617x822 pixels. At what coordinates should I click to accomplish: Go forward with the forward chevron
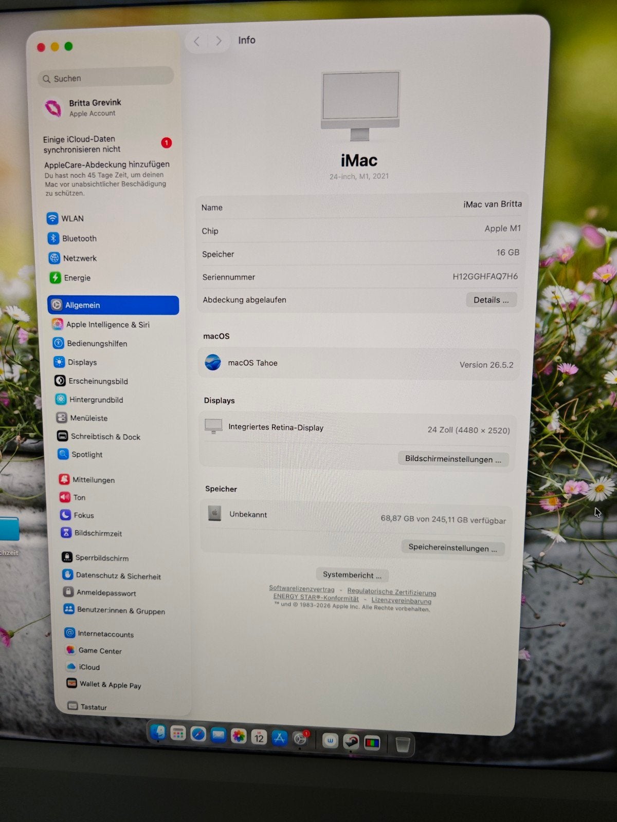(x=219, y=41)
